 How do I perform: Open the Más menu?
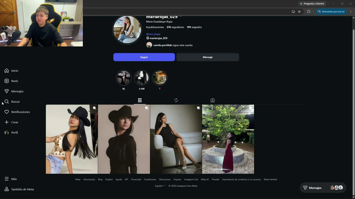(11, 179)
